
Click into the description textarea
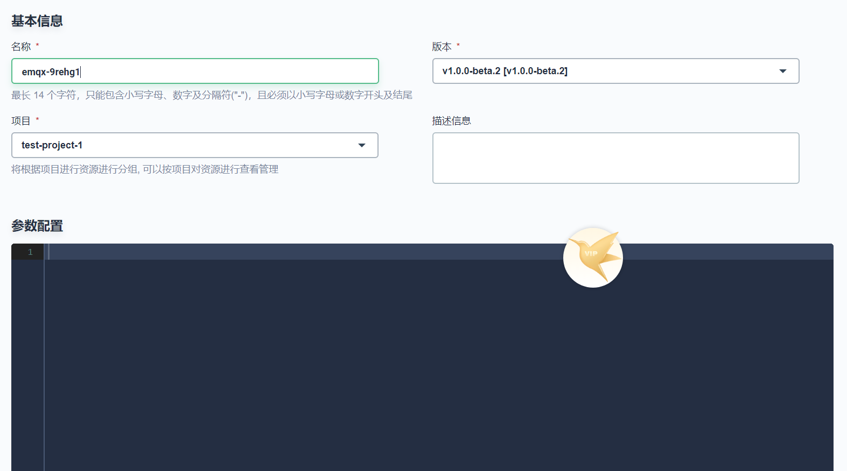pos(615,158)
